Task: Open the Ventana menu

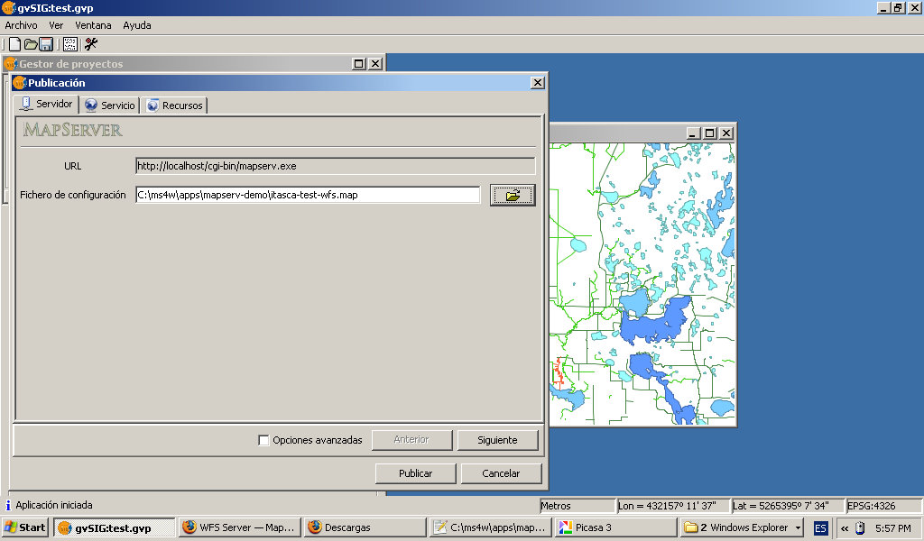Action: pos(94,25)
